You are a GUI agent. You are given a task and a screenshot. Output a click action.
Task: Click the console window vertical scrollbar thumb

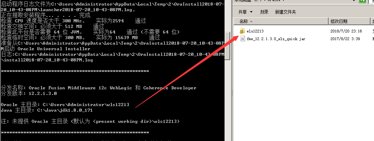click(x=227, y=45)
